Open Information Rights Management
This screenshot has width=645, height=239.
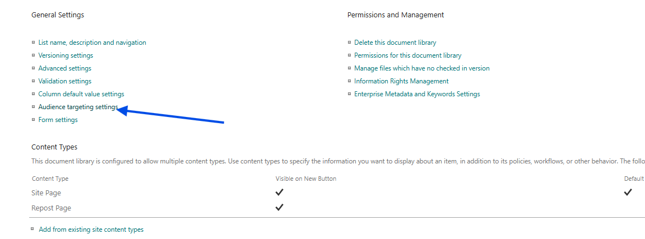401,81
